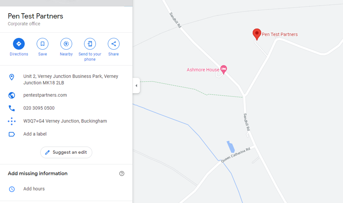Click Send to your phone icon
The image size is (343, 203).
90,44
